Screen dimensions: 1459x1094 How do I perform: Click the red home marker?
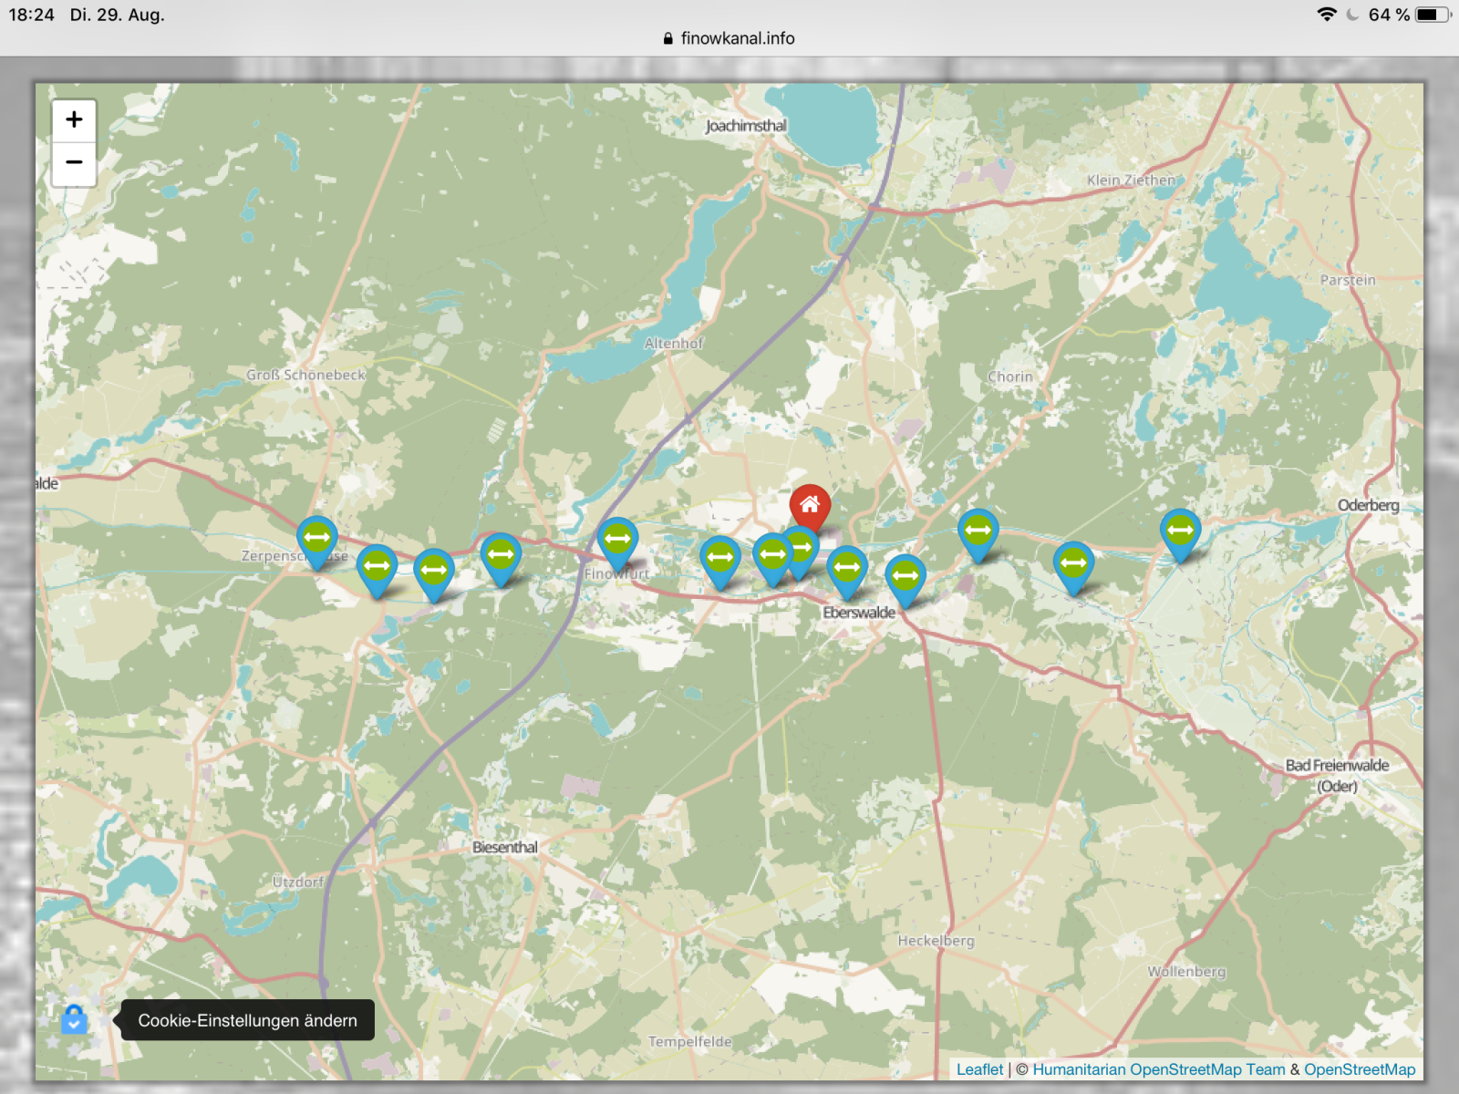(810, 505)
